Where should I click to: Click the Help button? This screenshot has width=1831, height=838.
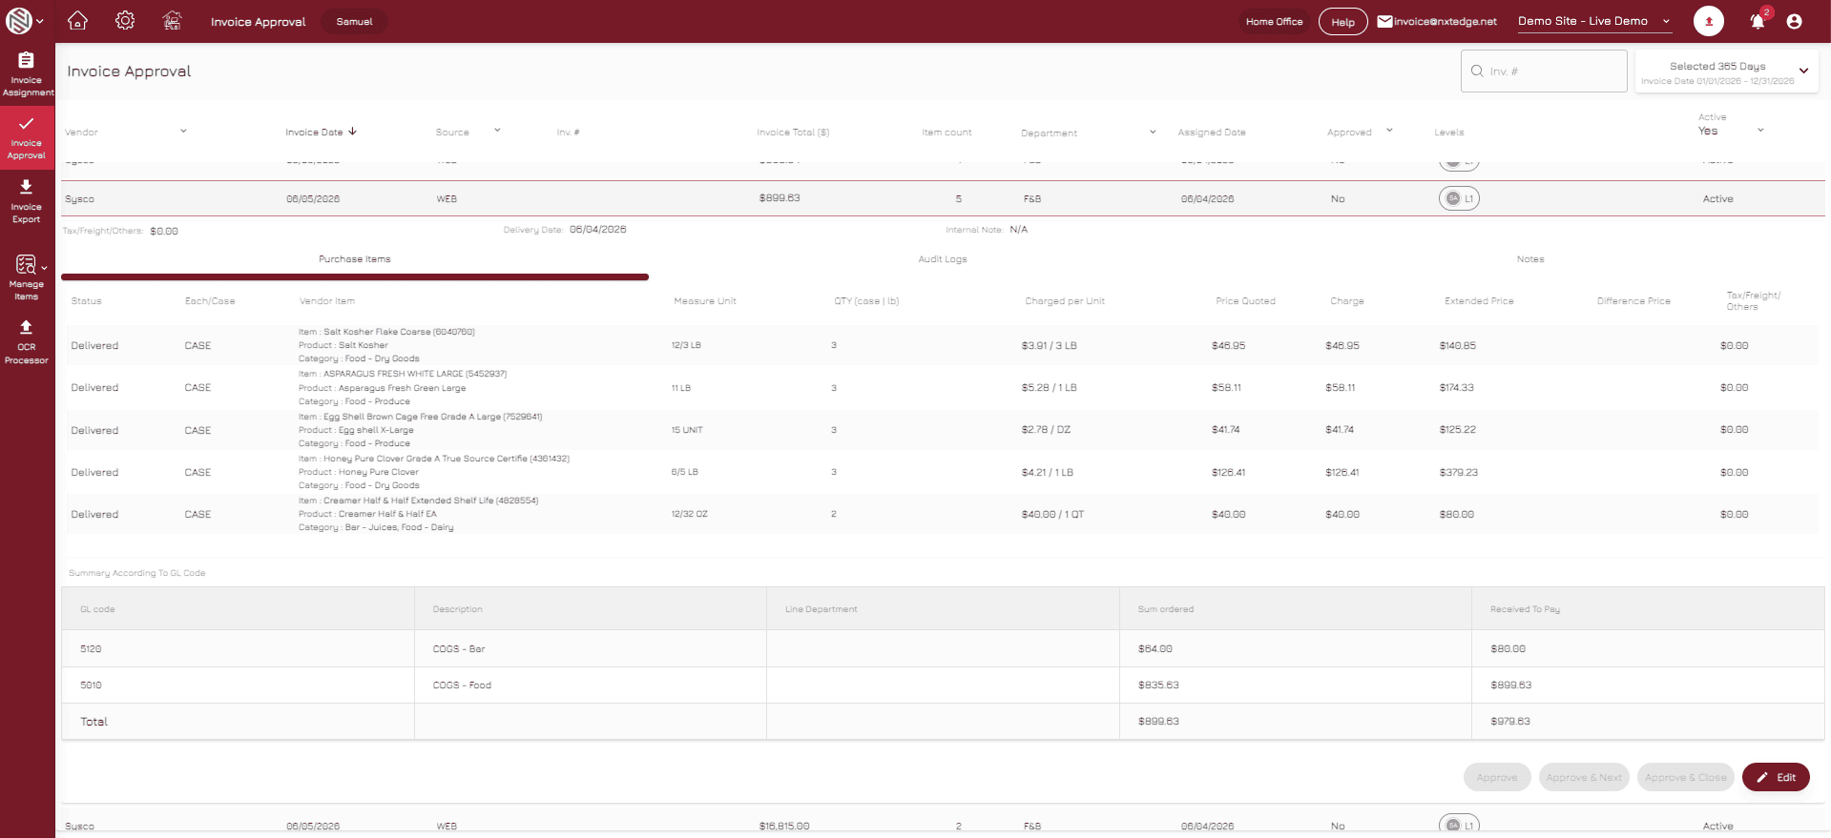1342,22
